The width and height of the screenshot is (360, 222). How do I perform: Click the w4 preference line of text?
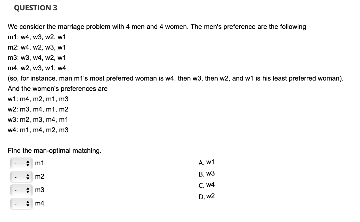[38, 130]
